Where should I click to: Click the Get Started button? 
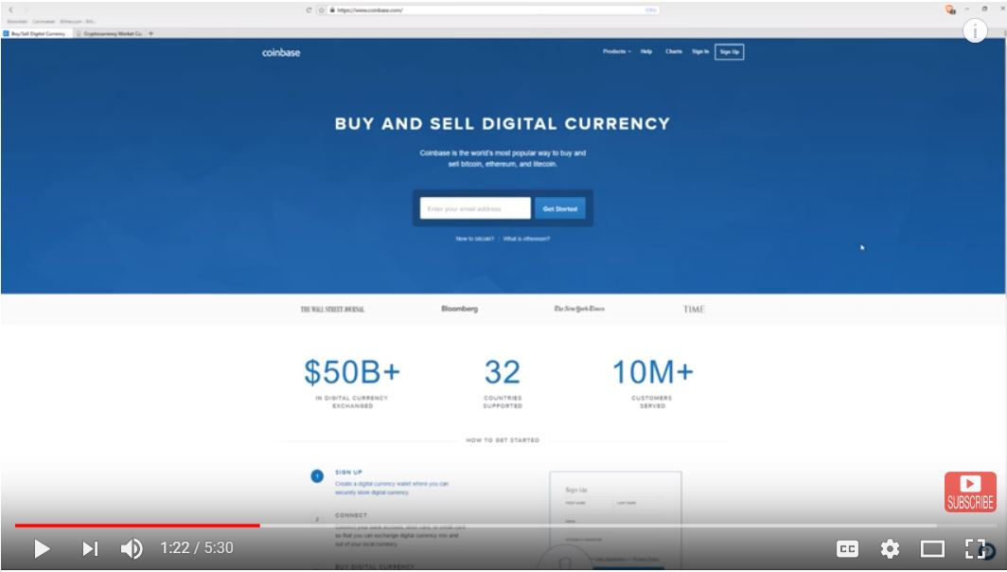pos(560,208)
